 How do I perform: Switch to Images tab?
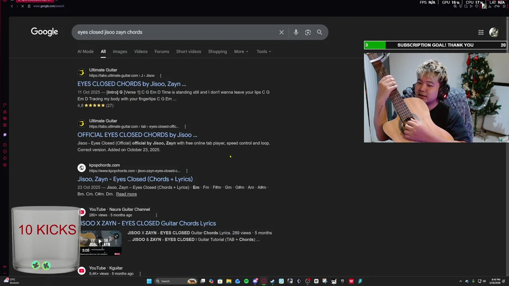(120, 52)
